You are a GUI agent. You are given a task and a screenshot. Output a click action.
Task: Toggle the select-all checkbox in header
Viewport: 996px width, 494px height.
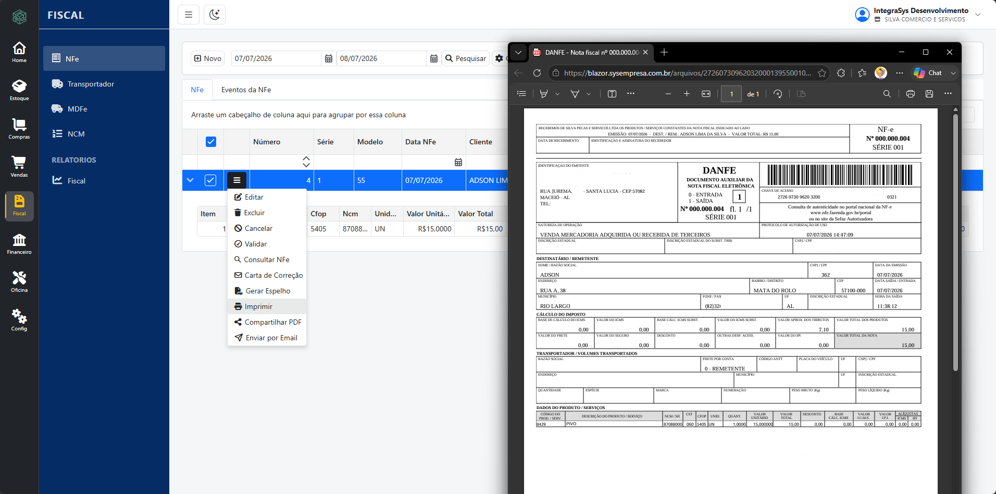211,142
